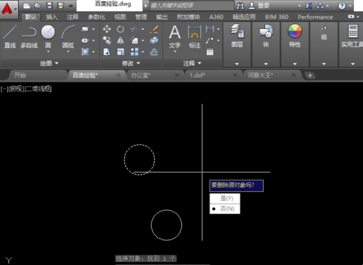
Task: Click the 登录 sign-in button
Action: [259, 6]
